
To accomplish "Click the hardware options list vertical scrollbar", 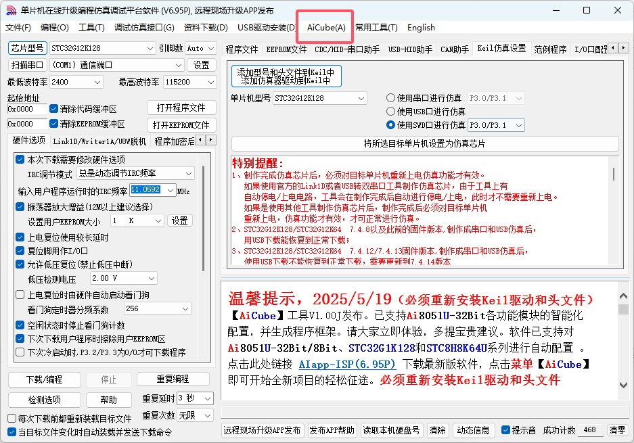I will pyautogui.click(x=203, y=218).
